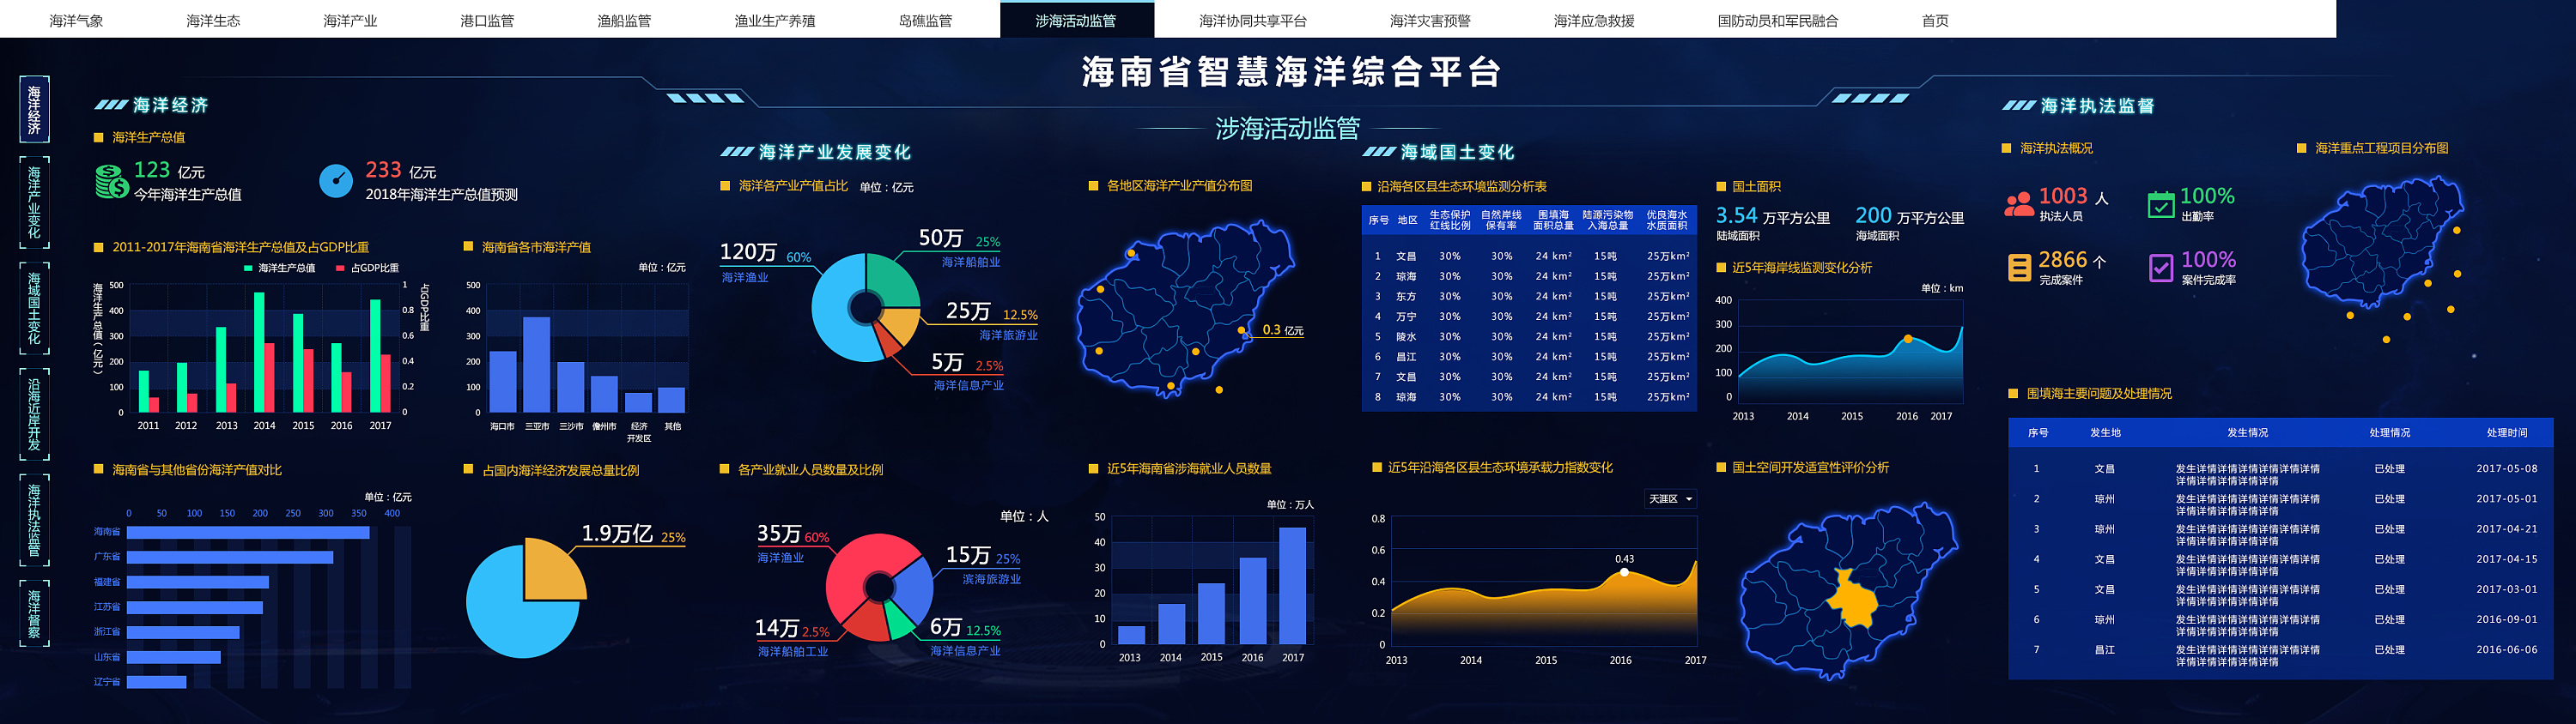The height and width of the screenshot is (724, 2576).
Task: Click the 发生地 header in the reclamation table
Action: [x=2105, y=433]
